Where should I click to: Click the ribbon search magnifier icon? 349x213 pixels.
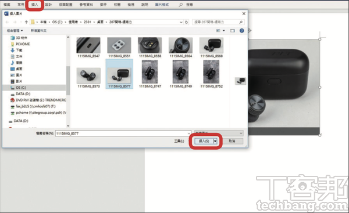point(181,5)
